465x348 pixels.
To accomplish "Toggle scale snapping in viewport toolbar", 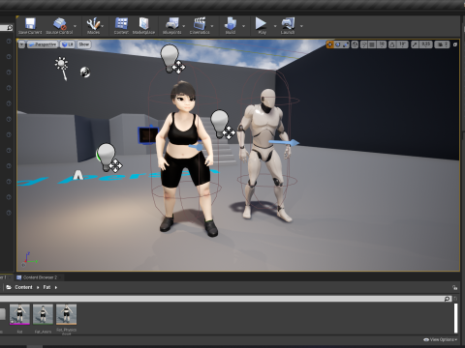I will coord(415,44).
